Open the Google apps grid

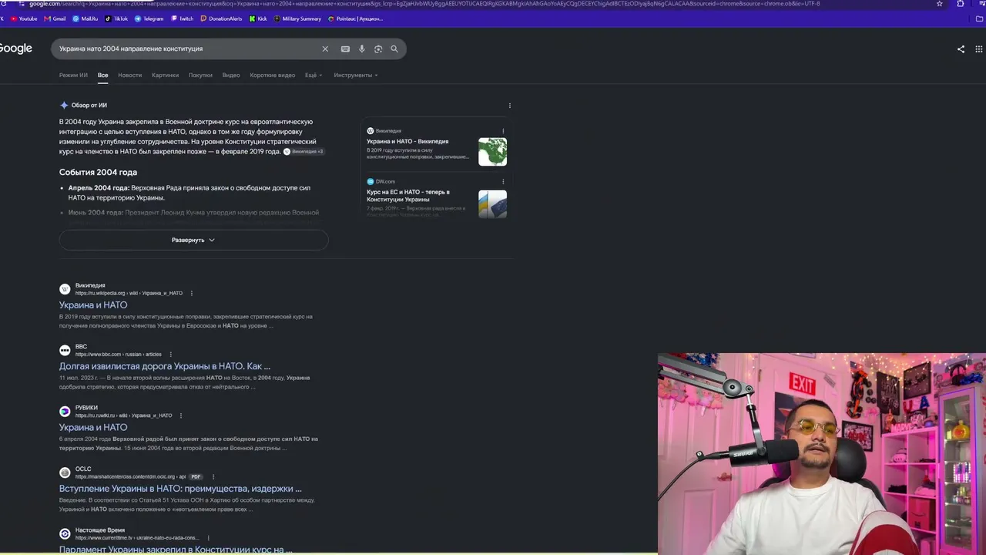[980, 49]
